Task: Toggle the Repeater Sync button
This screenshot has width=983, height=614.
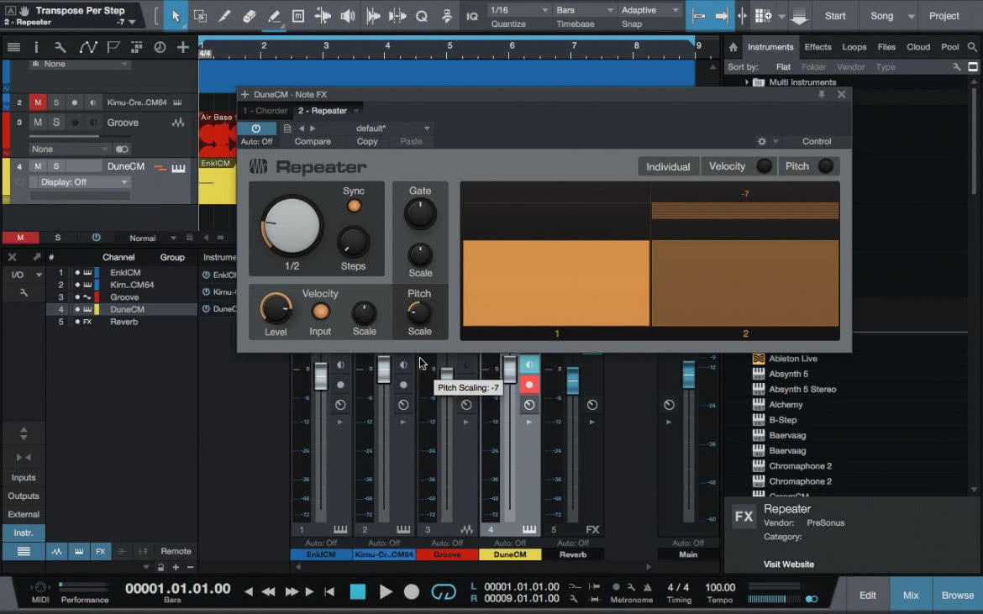Action: point(355,206)
